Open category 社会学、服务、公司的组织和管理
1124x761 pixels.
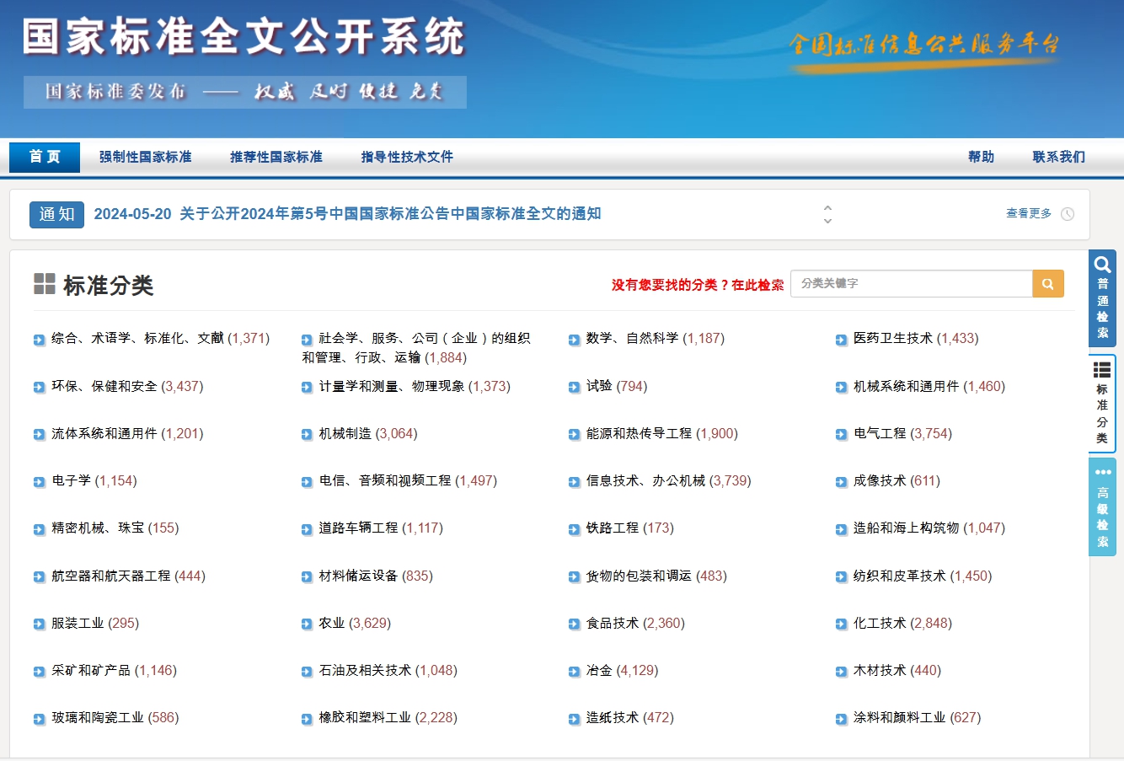(x=416, y=348)
